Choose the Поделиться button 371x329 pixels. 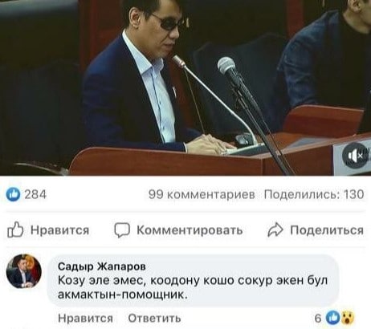click(x=316, y=230)
